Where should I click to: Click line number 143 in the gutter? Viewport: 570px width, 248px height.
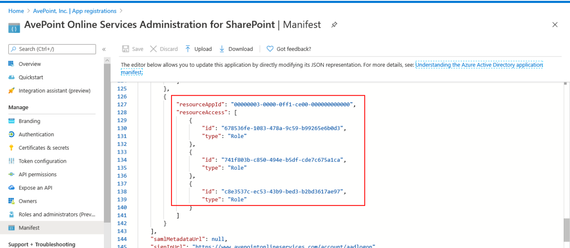click(x=122, y=231)
